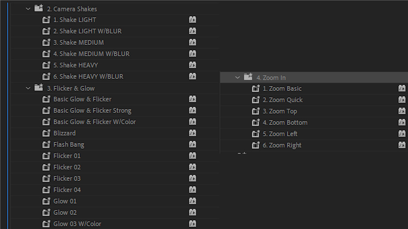Click preset icon beside Glow 02
Screen dimensions: 408x229
[46, 212]
